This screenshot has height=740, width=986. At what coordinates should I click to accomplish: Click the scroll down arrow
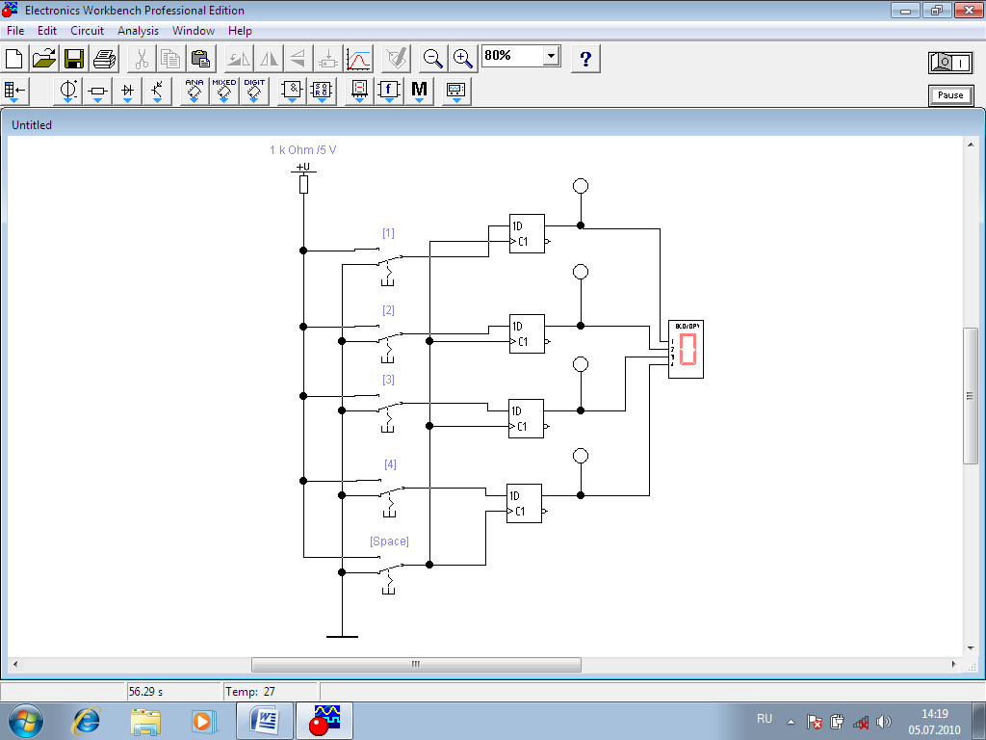[x=970, y=648]
